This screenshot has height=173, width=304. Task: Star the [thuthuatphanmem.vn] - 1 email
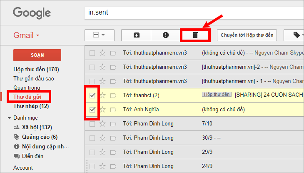(x=102, y=81)
